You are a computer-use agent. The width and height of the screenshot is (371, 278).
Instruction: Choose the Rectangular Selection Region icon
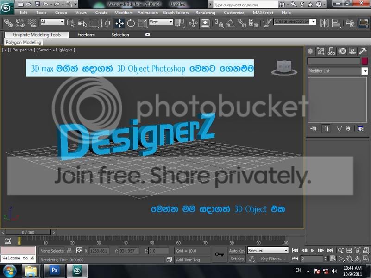[94, 23]
